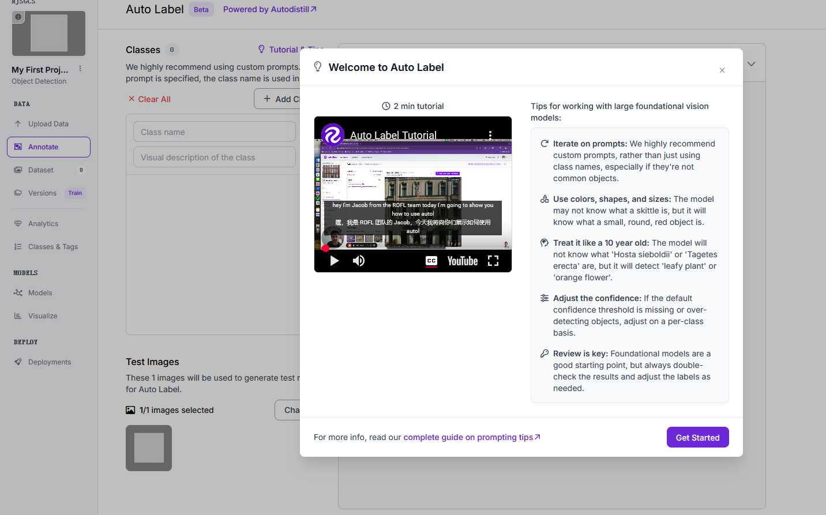Screen dimensions: 826x515
Task: Close the Welcome to Auto Label dialog
Action: pyautogui.click(x=722, y=70)
